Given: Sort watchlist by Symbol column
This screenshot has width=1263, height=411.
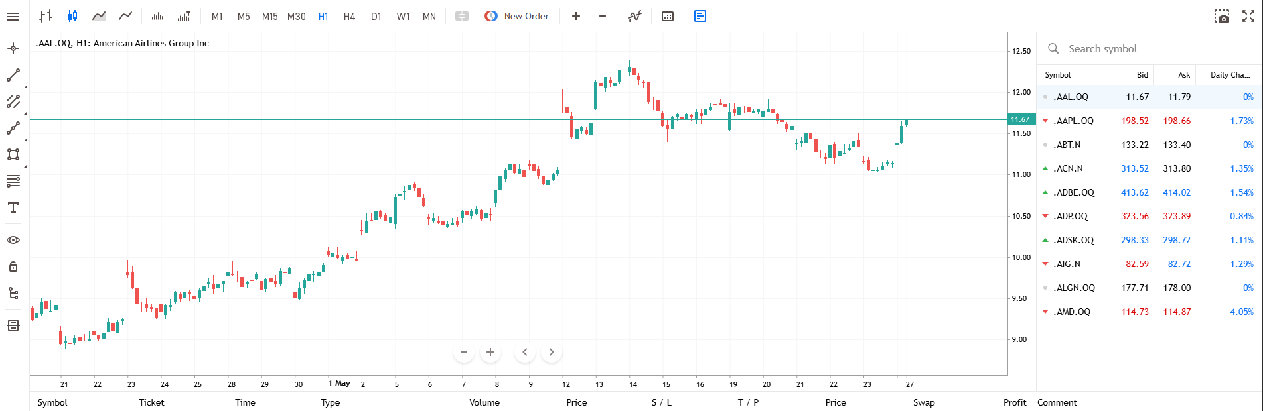Looking at the screenshot, I should tap(1075, 75).
